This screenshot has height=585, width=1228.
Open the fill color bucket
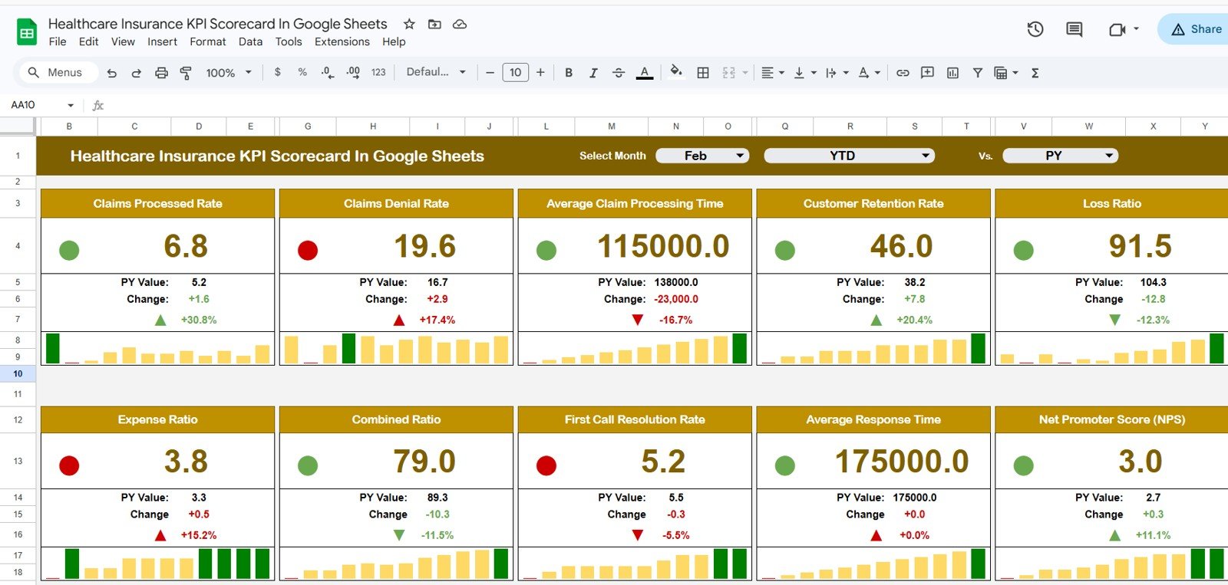click(x=676, y=72)
